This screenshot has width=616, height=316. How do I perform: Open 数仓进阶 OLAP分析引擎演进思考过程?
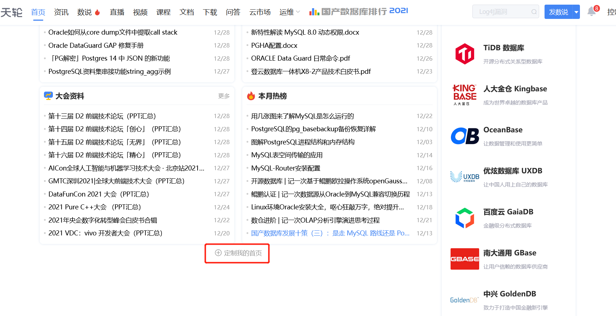[315, 220]
